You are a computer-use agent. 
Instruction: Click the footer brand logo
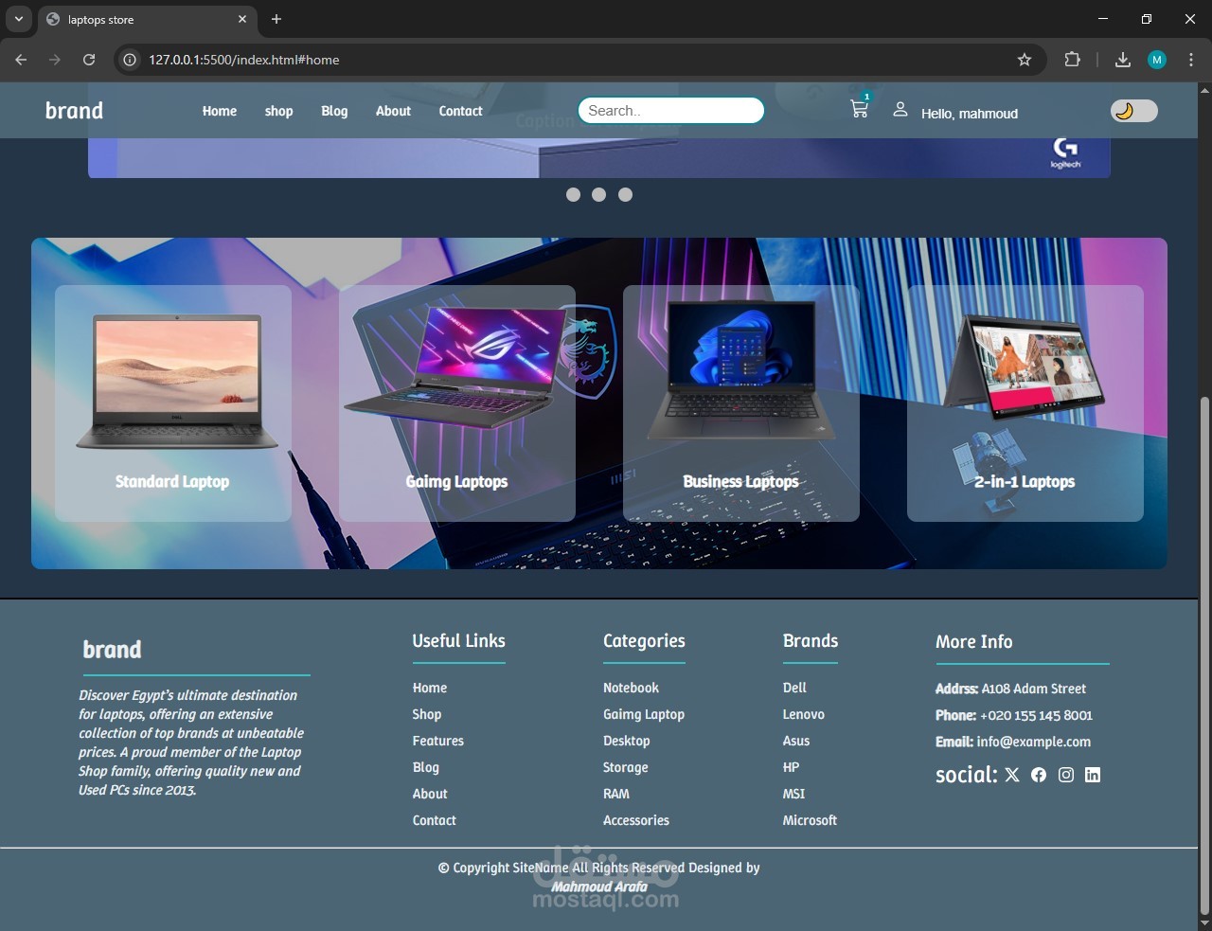pos(112,649)
